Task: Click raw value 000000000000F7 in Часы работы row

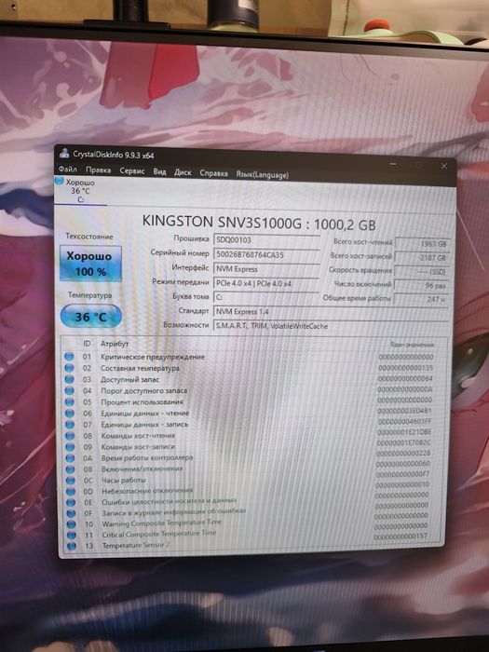Action: [x=402, y=474]
